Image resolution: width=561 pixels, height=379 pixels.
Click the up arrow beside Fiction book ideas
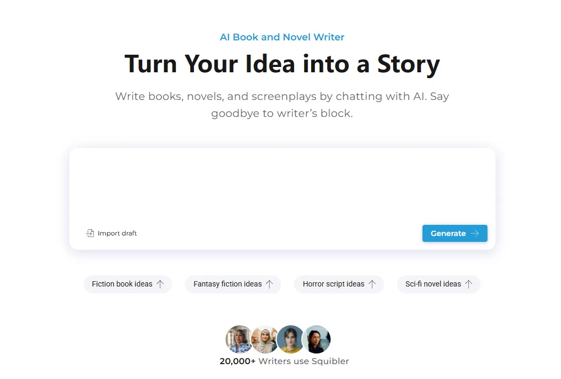(160, 284)
